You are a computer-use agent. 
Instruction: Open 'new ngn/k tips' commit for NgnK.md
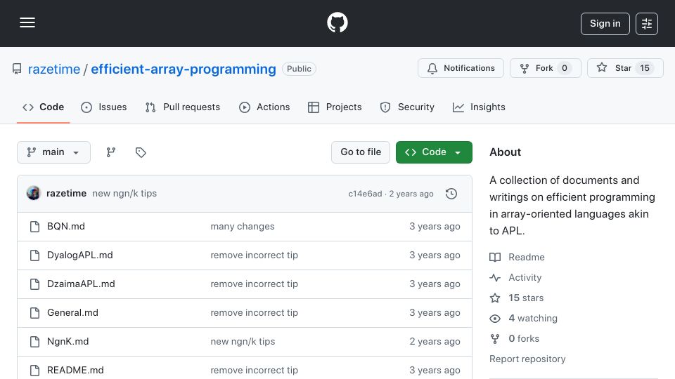point(243,342)
